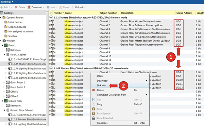The image size is (204, 126).
Task: Click the copy pages icon in context menu
Action: [x=93, y=104]
